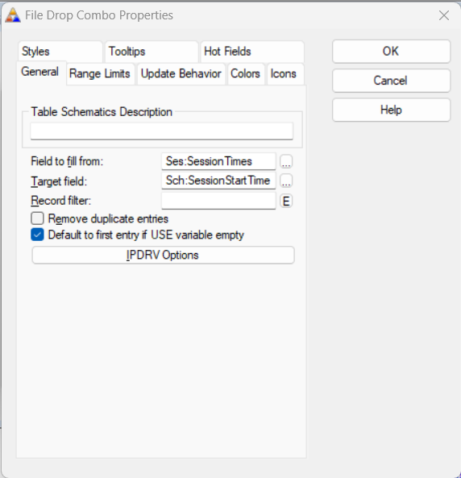Confirm changes with OK button
This screenshot has width=461, height=478.
(x=391, y=52)
